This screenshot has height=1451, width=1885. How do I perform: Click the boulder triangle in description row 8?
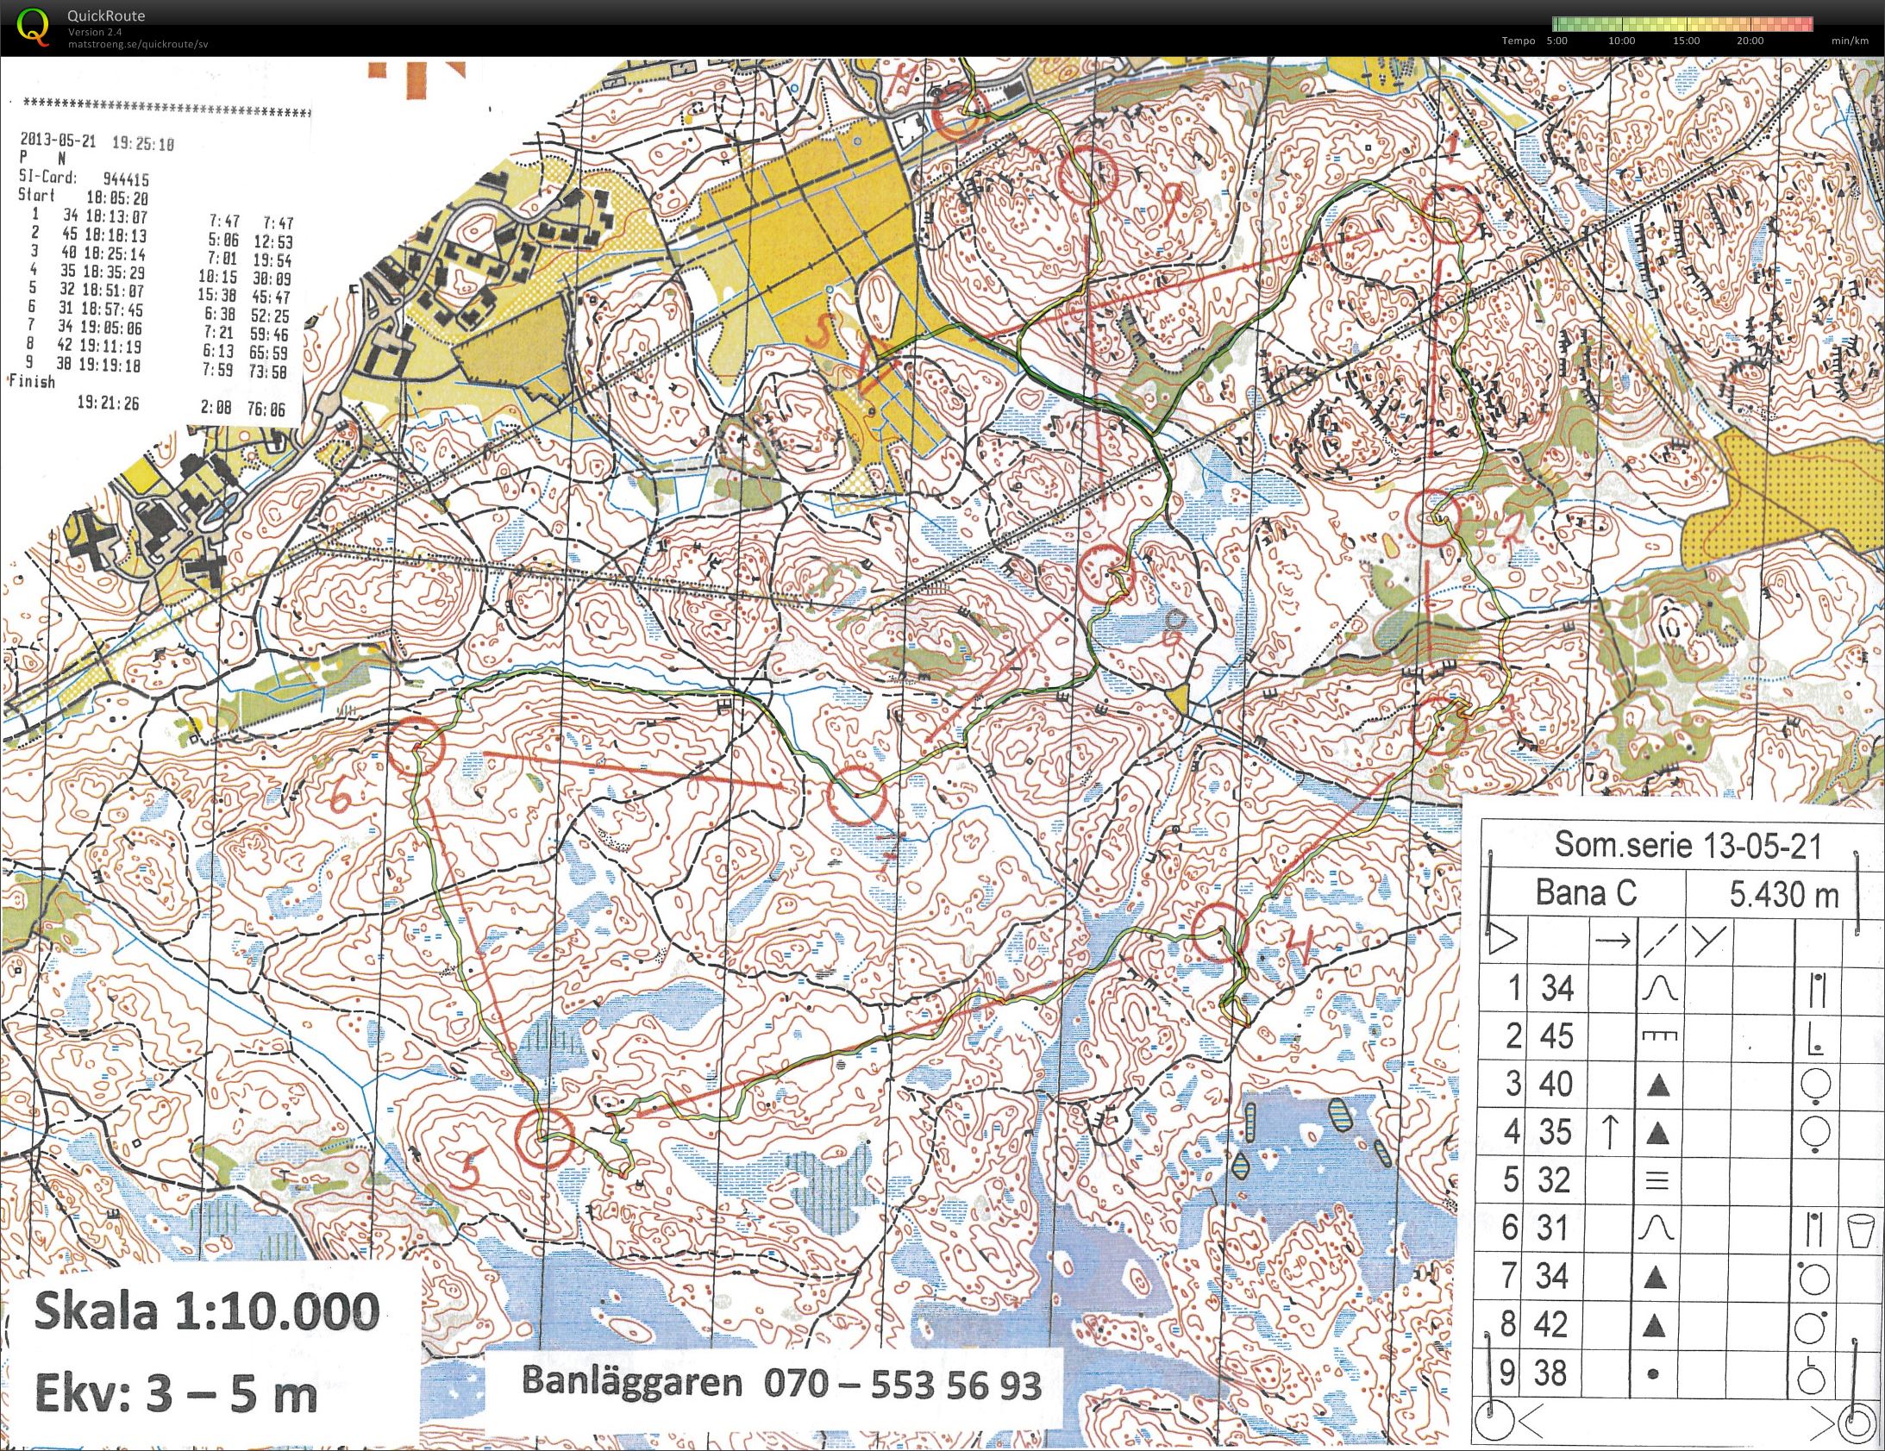click(x=1656, y=1325)
